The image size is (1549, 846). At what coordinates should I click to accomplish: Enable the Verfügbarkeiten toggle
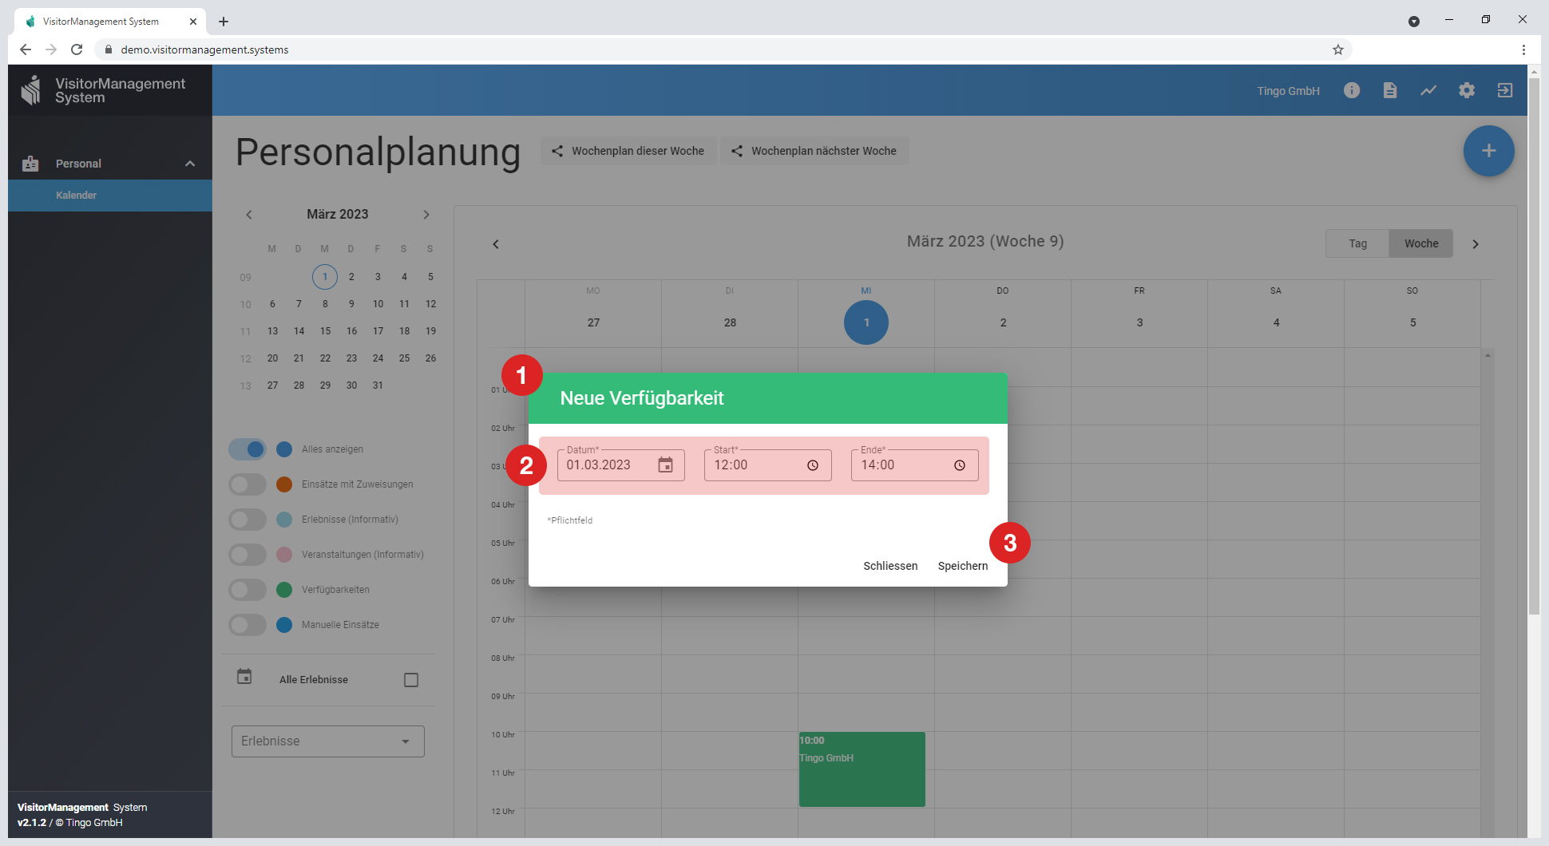click(248, 590)
